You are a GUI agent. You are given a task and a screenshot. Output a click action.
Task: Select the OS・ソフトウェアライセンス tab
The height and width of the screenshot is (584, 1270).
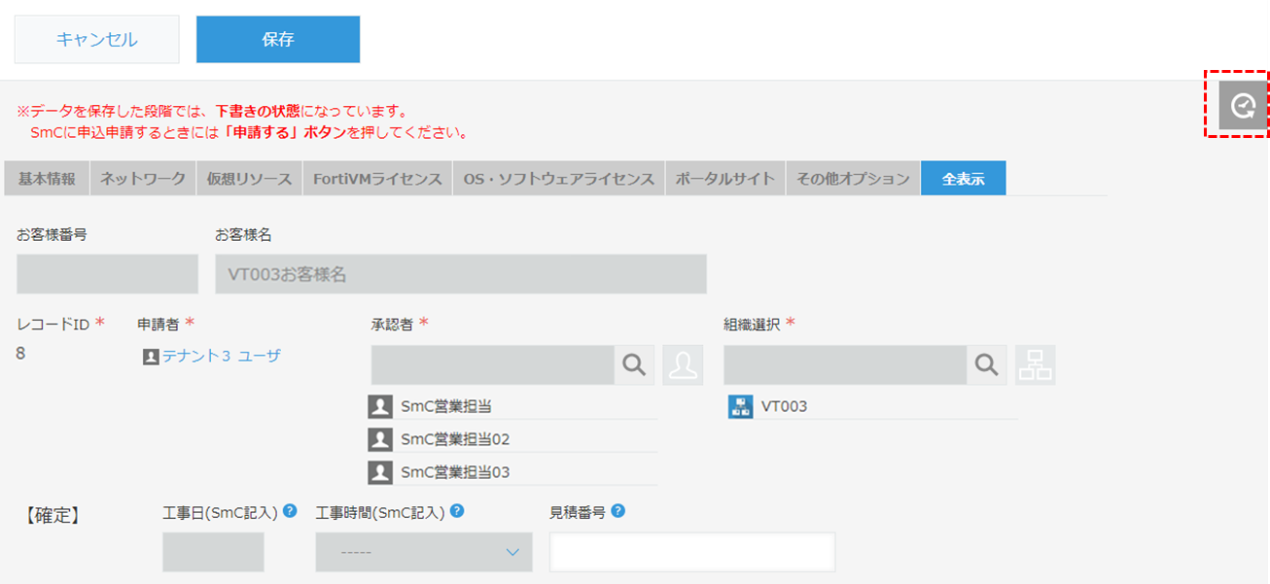click(559, 179)
